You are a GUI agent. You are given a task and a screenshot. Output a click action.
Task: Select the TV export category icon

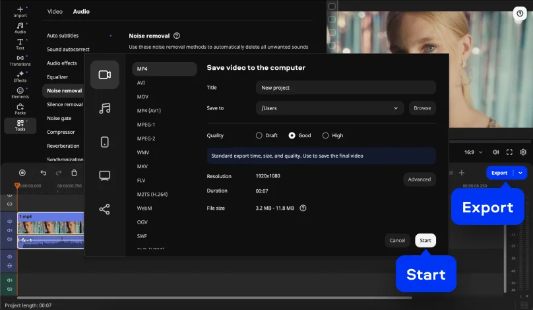pyautogui.click(x=104, y=175)
